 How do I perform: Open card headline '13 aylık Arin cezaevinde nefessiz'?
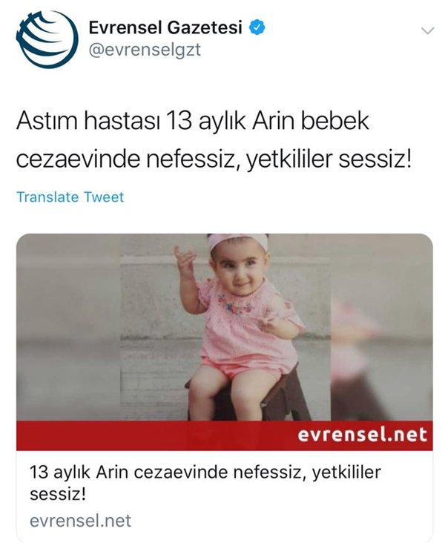(x=205, y=483)
